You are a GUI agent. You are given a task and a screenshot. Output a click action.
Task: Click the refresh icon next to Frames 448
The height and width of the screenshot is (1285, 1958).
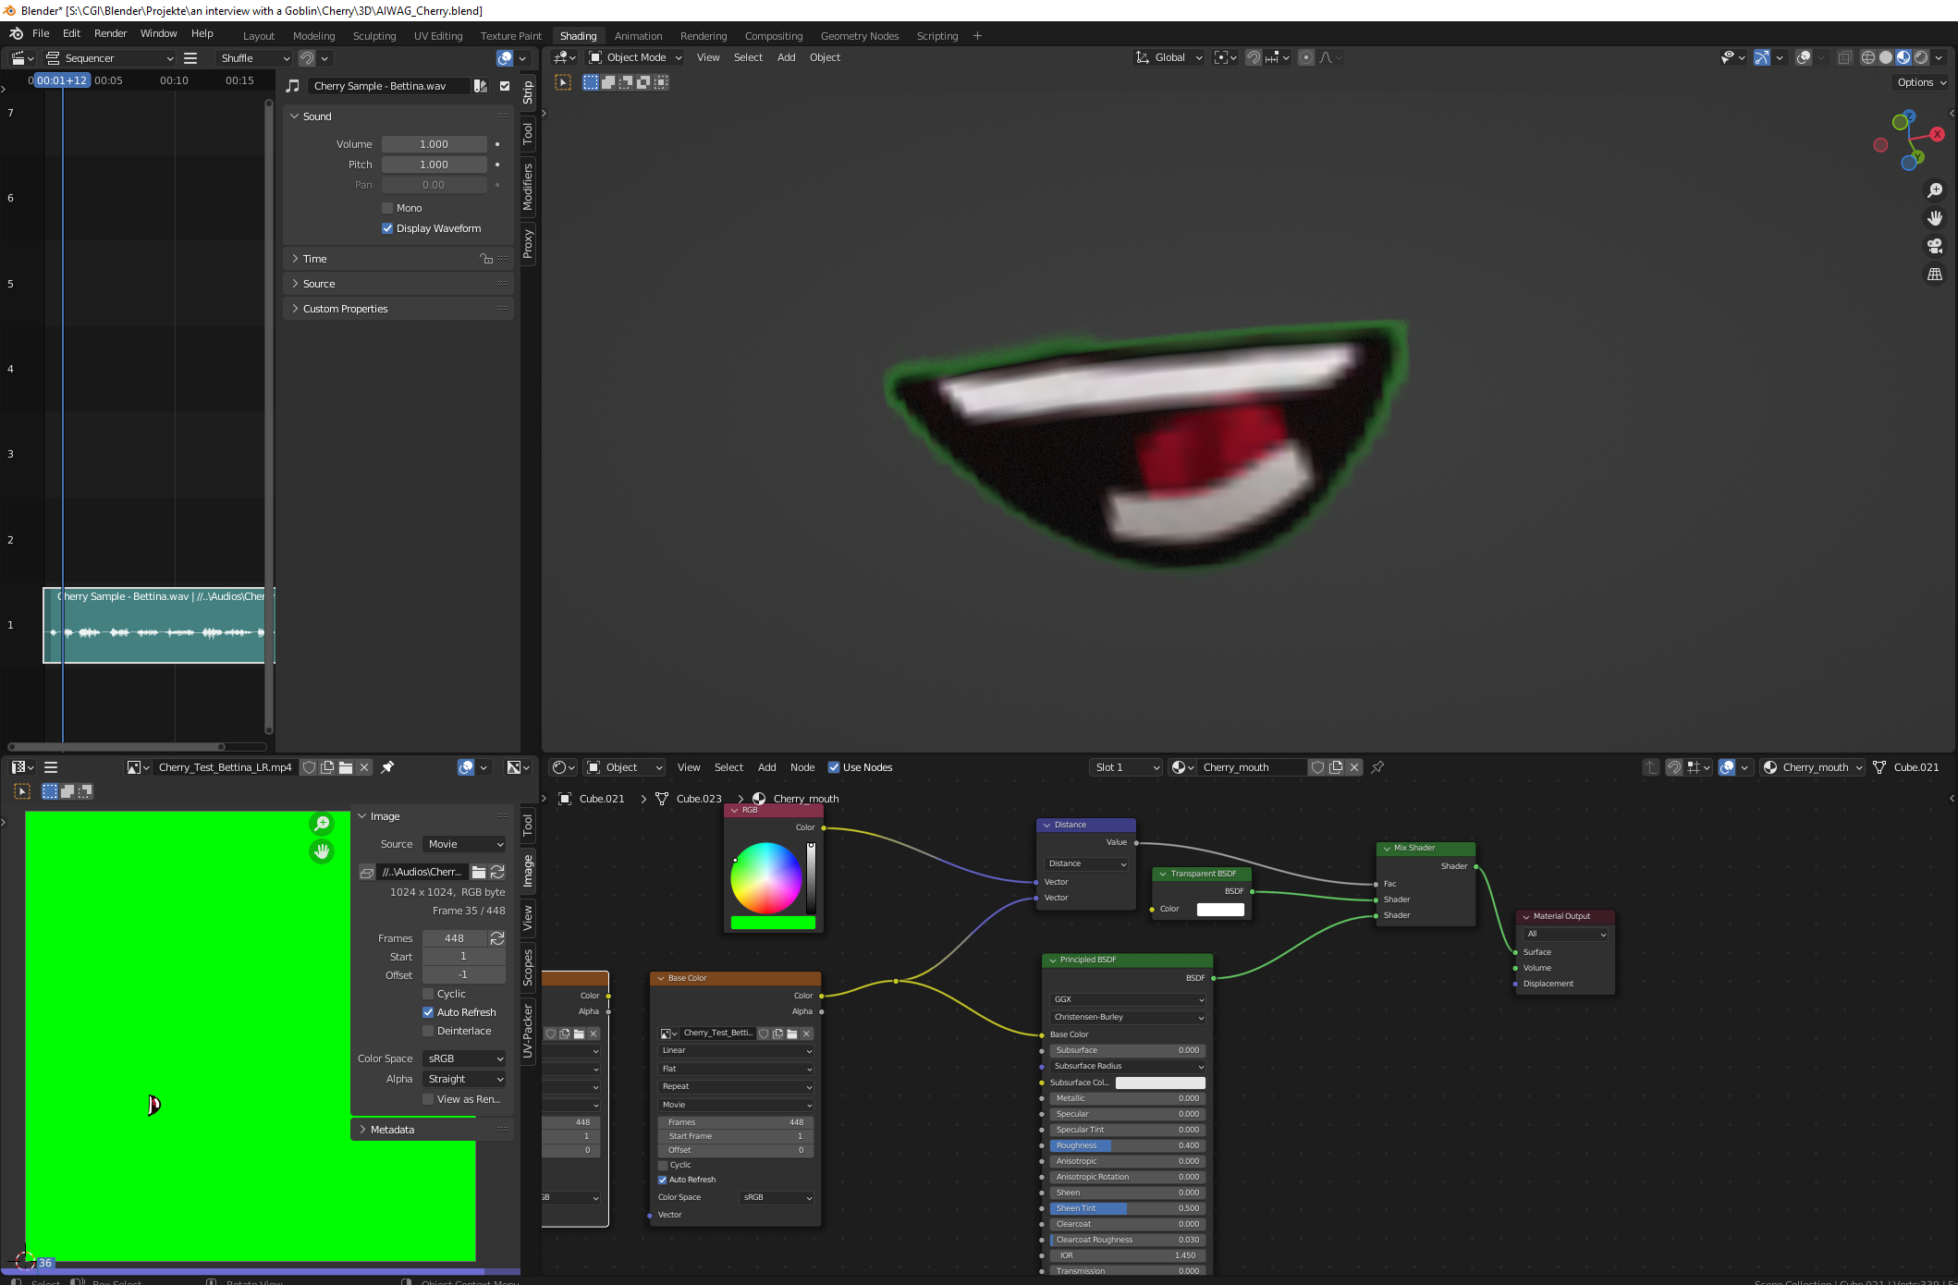coord(497,938)
